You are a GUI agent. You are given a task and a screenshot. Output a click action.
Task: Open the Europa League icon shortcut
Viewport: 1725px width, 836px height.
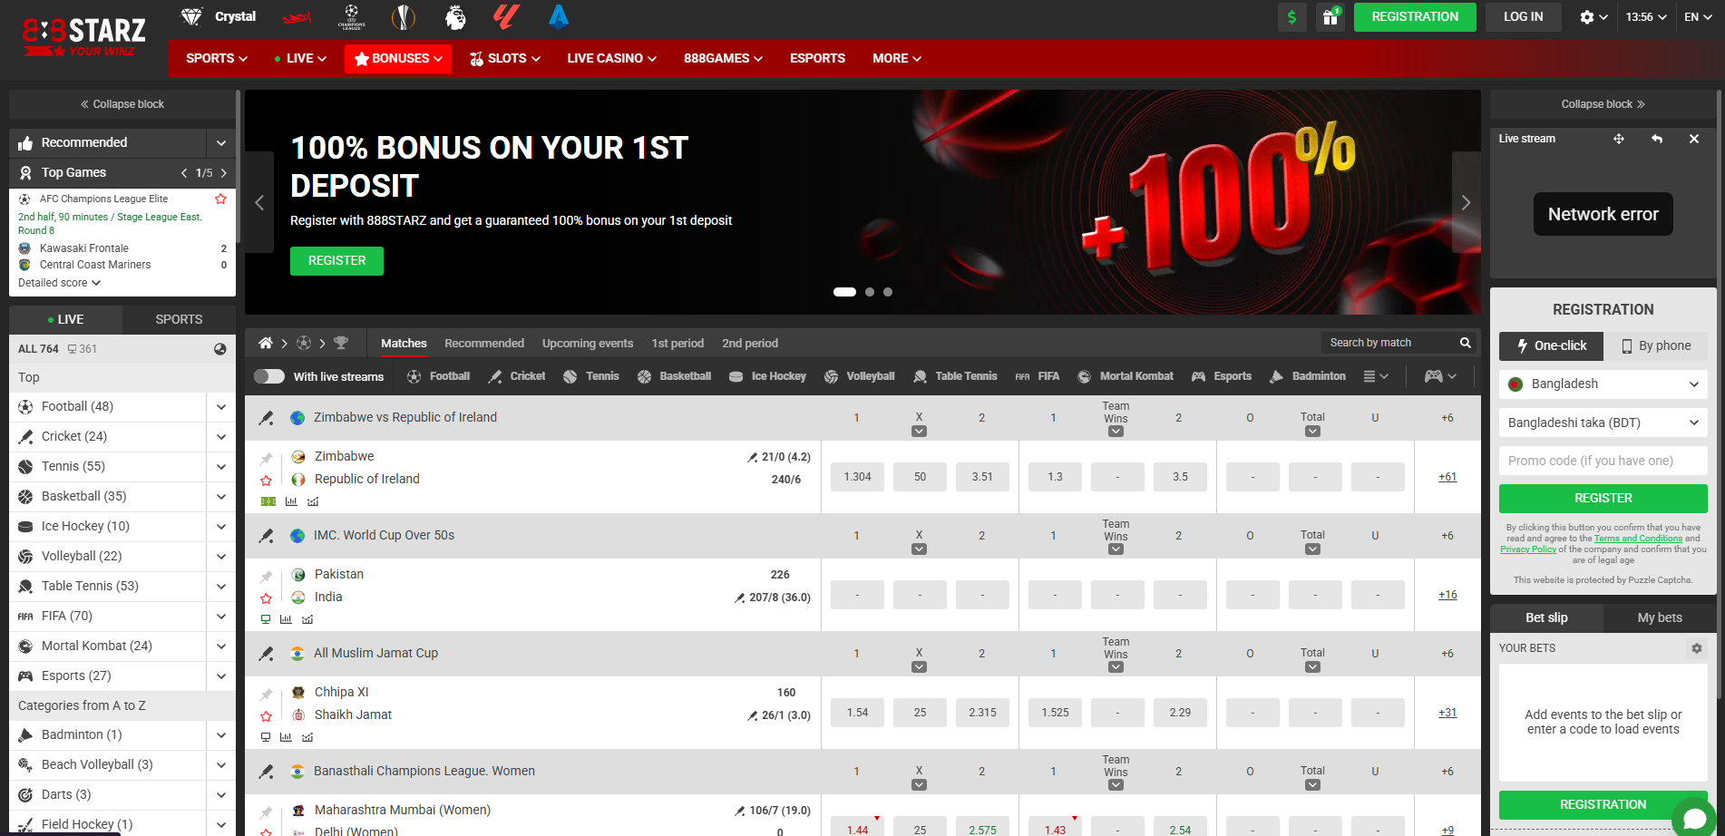click(x=404, y=16)
